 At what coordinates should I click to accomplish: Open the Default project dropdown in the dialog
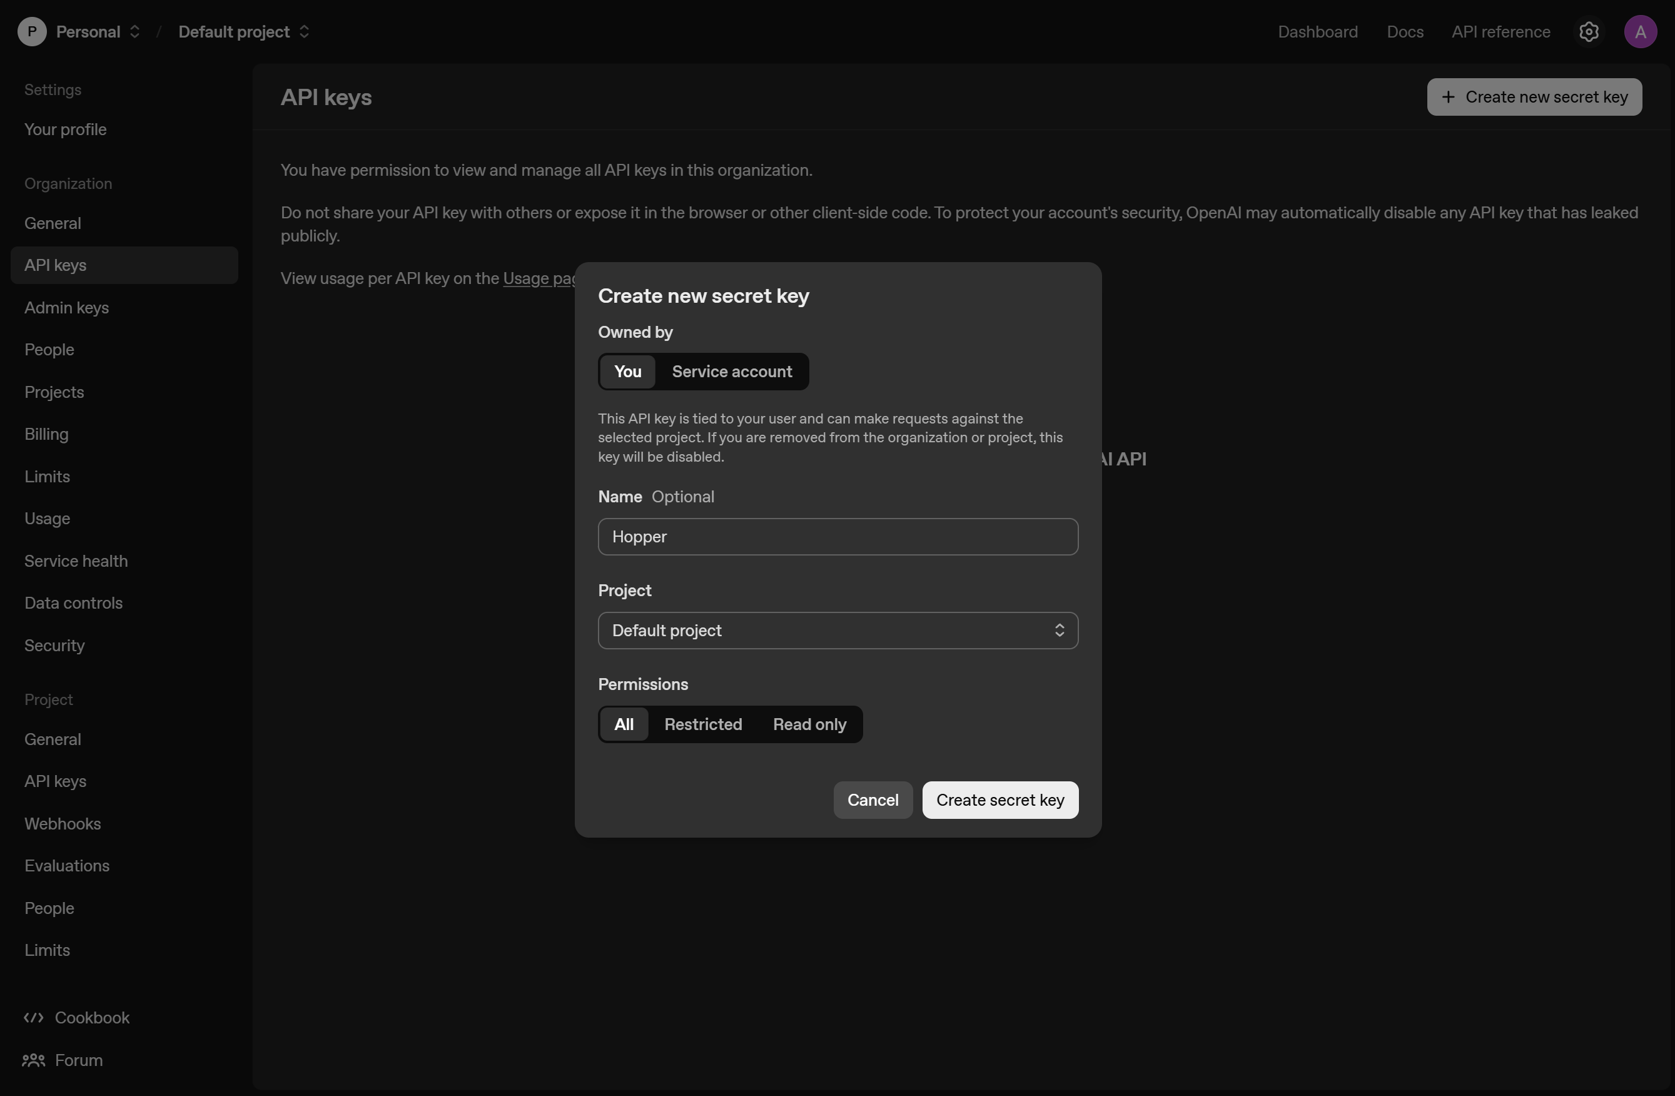[837, 630]
